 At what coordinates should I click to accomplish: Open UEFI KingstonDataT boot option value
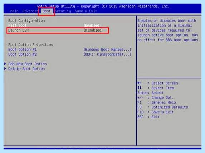click(x=107, y=54)
